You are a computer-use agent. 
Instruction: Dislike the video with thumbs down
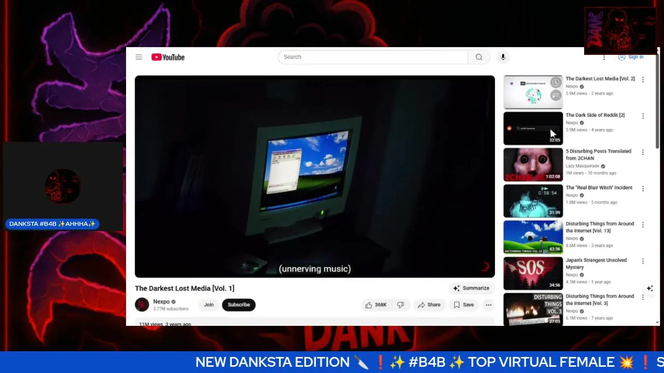click(x=400, y=305)
